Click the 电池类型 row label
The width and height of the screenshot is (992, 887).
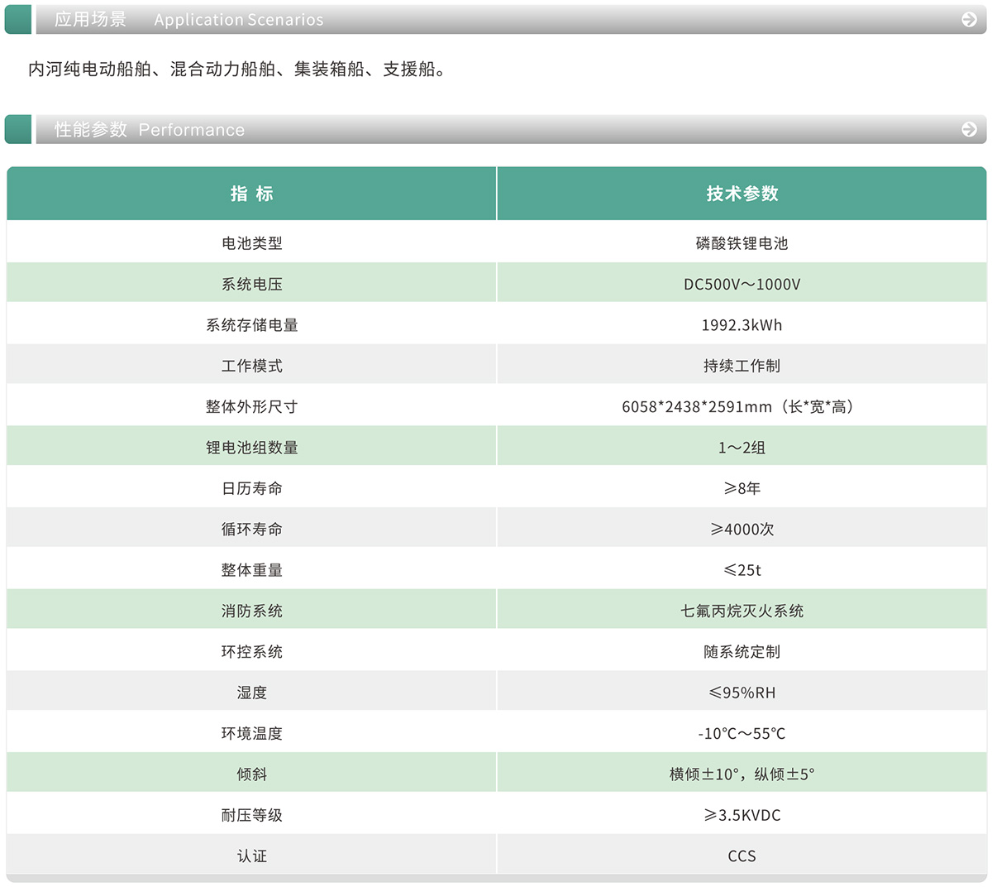click(251, 243)
